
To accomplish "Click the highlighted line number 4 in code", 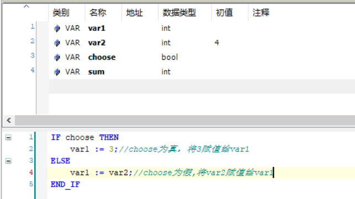I will tap(32, 172).
